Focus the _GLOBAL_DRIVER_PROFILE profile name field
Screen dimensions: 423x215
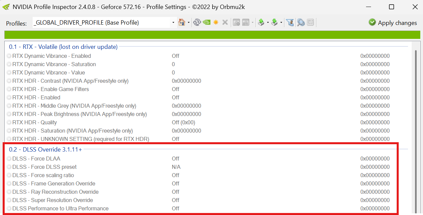(x=102, y=23)
